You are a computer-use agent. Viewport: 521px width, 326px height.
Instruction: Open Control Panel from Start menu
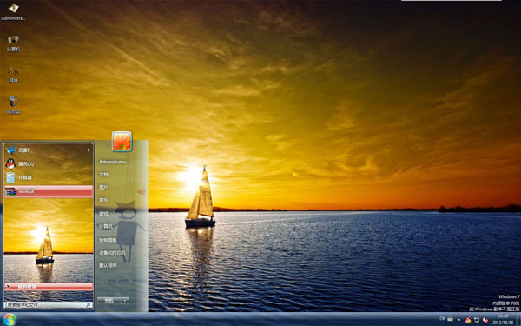click(x=108, y=240)
